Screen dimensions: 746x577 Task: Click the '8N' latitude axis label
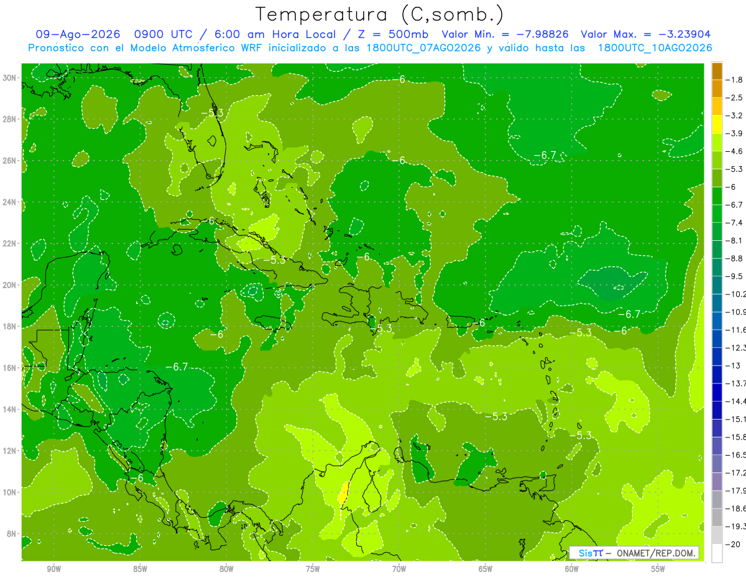[12, 534]
